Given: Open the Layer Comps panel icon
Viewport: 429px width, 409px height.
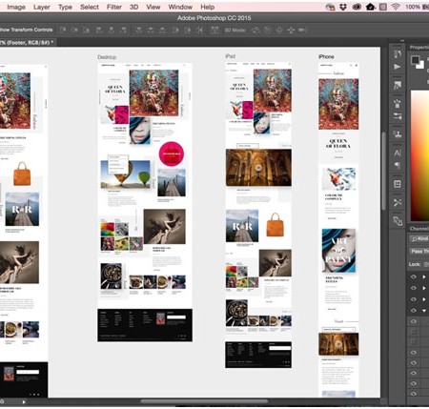Looking at the screenshot, I should click(x=398, y=184).
